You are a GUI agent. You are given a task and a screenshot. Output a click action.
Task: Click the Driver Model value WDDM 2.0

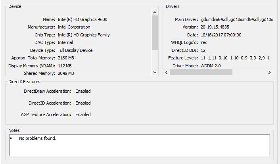(x=211, y=66)
